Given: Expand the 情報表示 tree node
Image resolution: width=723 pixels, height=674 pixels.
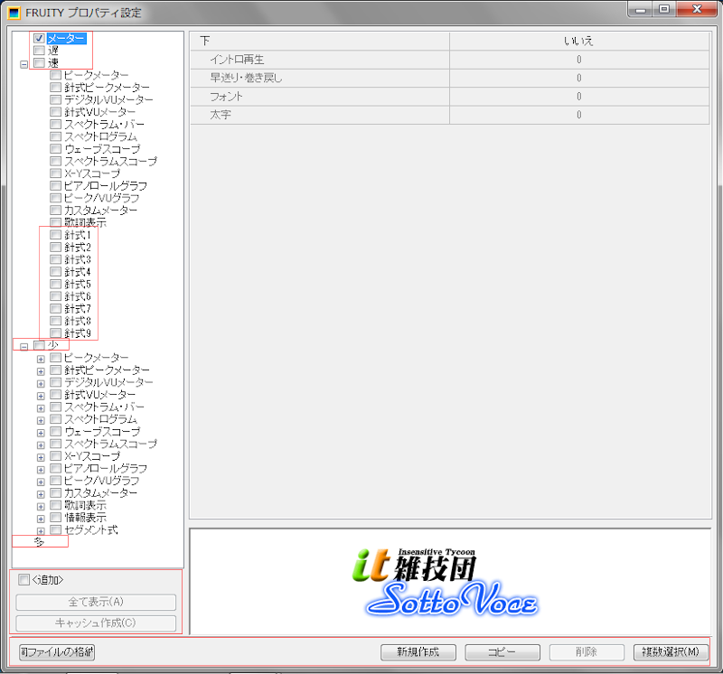Looking at the screenshot, I should point(41,519).
